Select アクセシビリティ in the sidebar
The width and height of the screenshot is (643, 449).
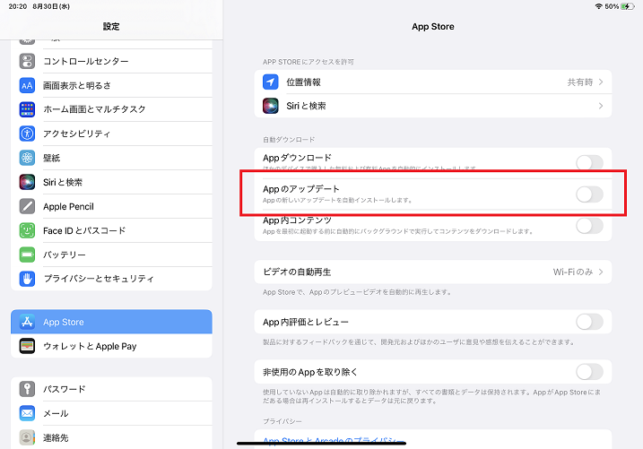pos(111,134)
